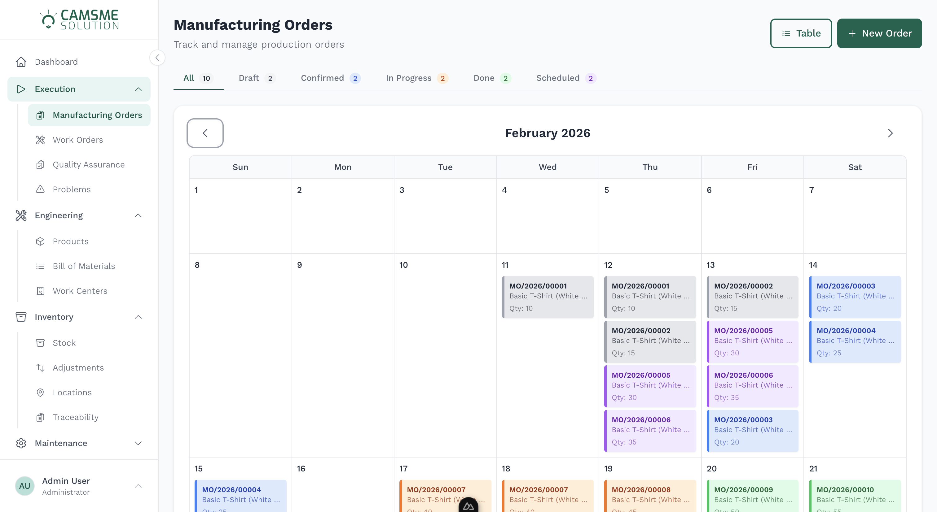Open Locations via the map pin icon

[x=40, y=392]
